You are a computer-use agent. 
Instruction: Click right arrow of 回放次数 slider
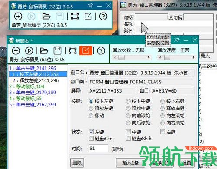click(x=148, y=57)
